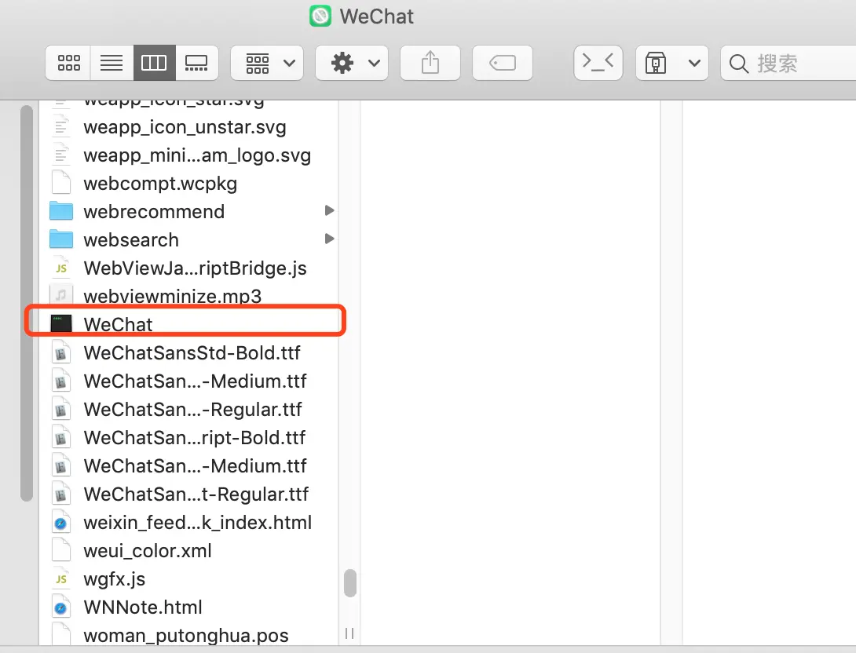856x653 pixels.
Task: Click the search field
Action: coord(788,63)
